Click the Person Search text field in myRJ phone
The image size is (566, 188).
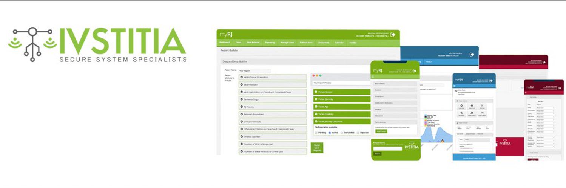(x=387, y=148)
